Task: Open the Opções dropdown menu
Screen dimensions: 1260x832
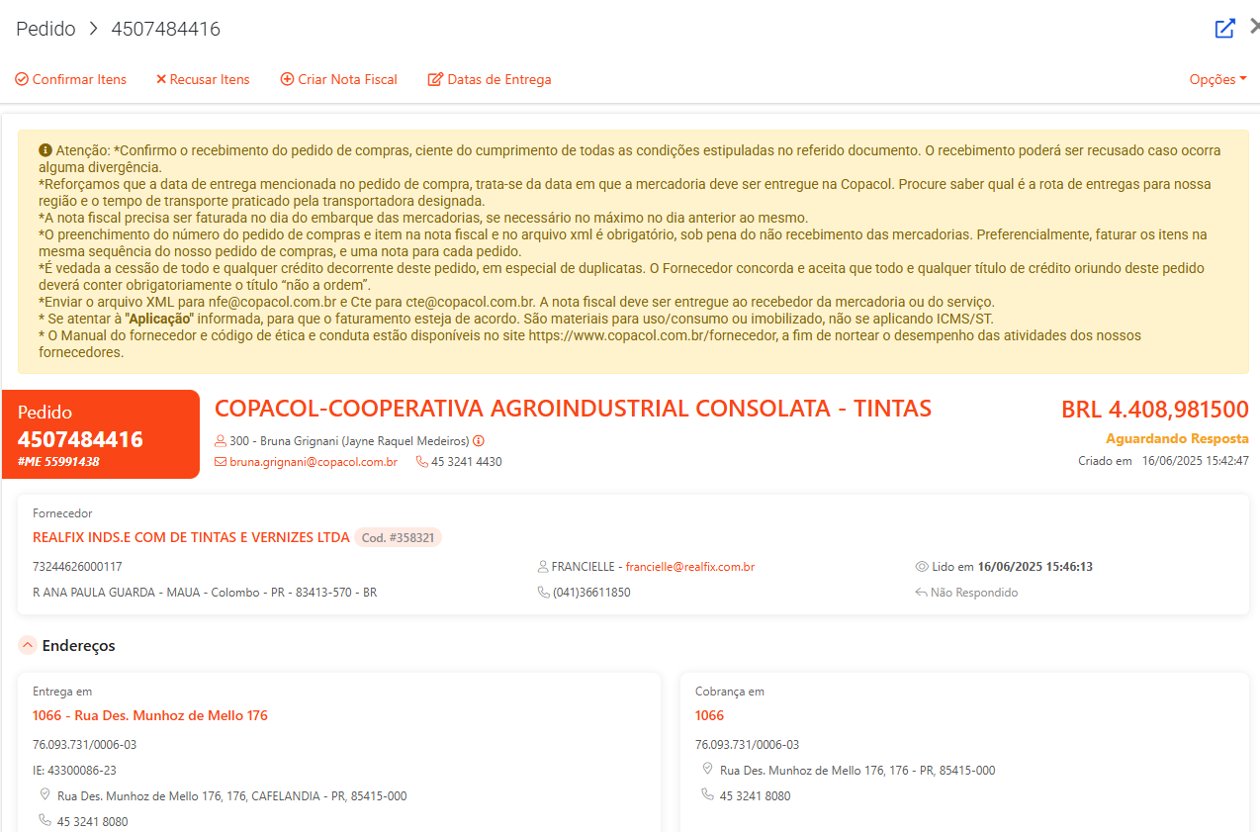Action: pyautogui.click(x=1217, y=79)
